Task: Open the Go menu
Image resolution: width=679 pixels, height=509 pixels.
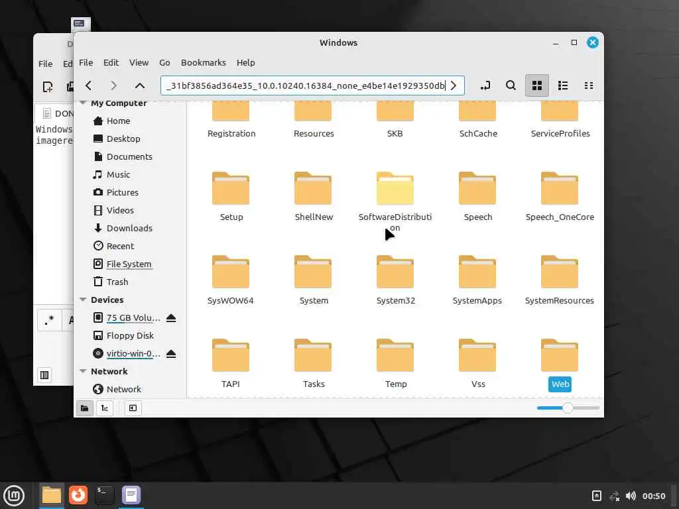Action: (164, 63)
